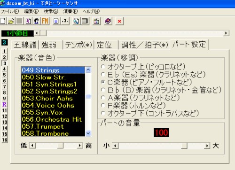Open the 演奏(P) menu
235x170 pixels.
click(x=70, y=11)
